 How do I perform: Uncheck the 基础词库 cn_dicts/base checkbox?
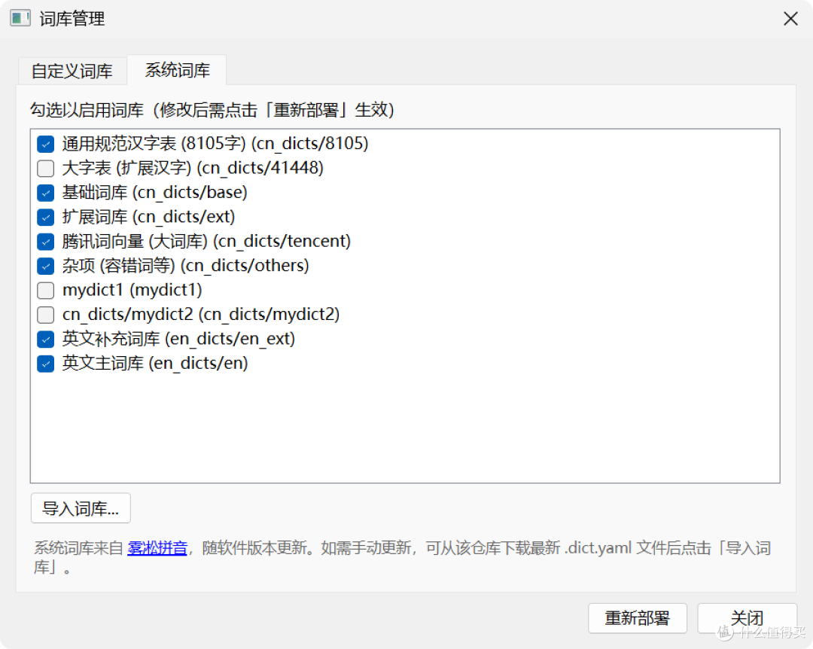click(46, 193)
